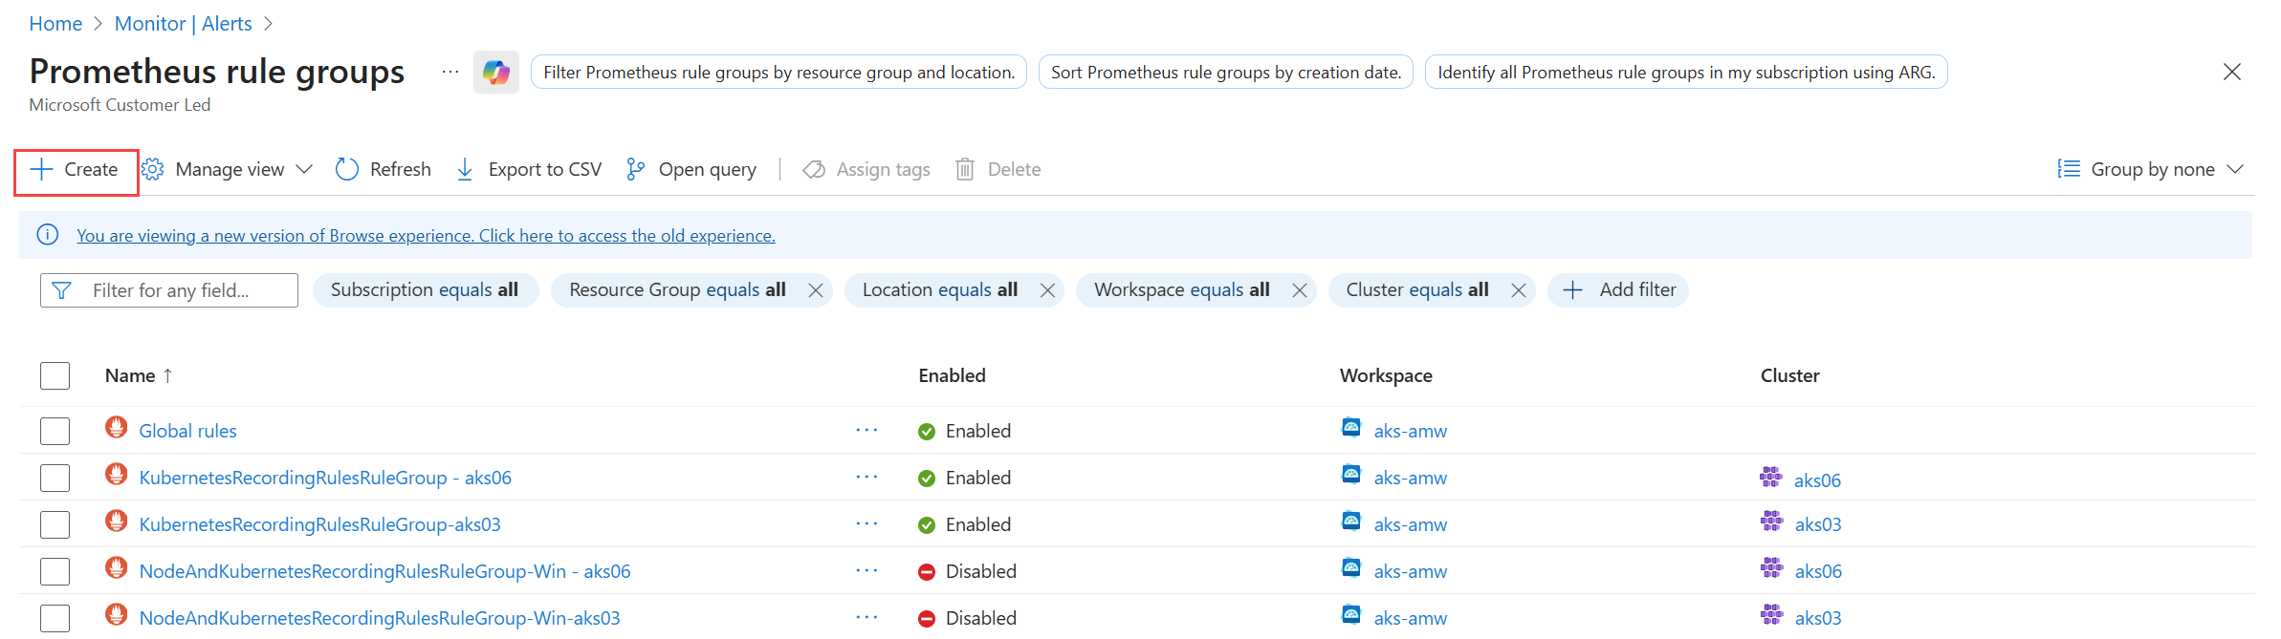Image resolution: width=2281 pixels, height=639 pixels.
Task: Open aks06 cluster in KubernetesRecordingRulesRuleGroup - aks06 row
Action: (1817, 480)
